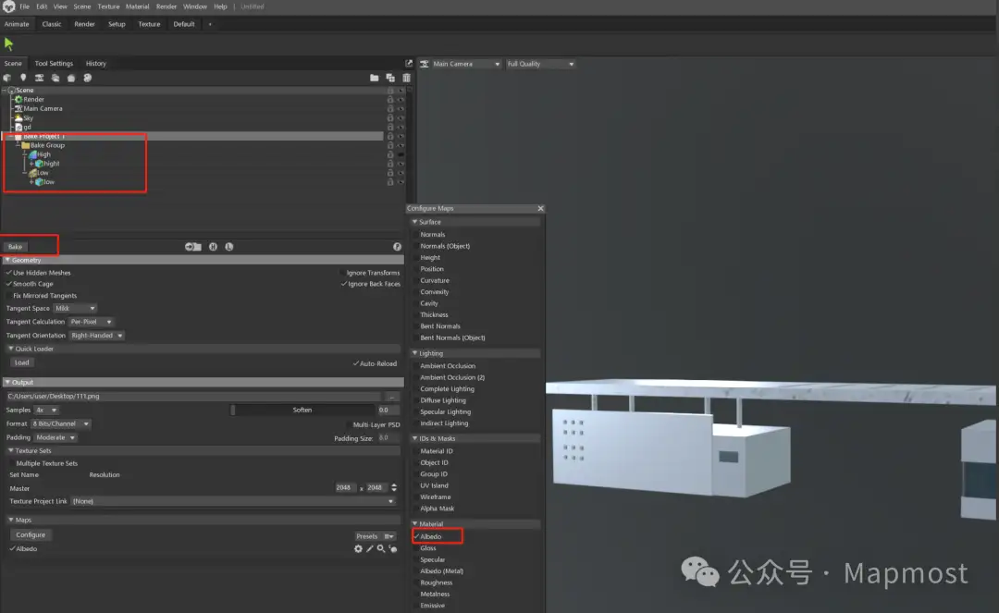
Task: Switch to the History tab
Action: coord(95,64)
